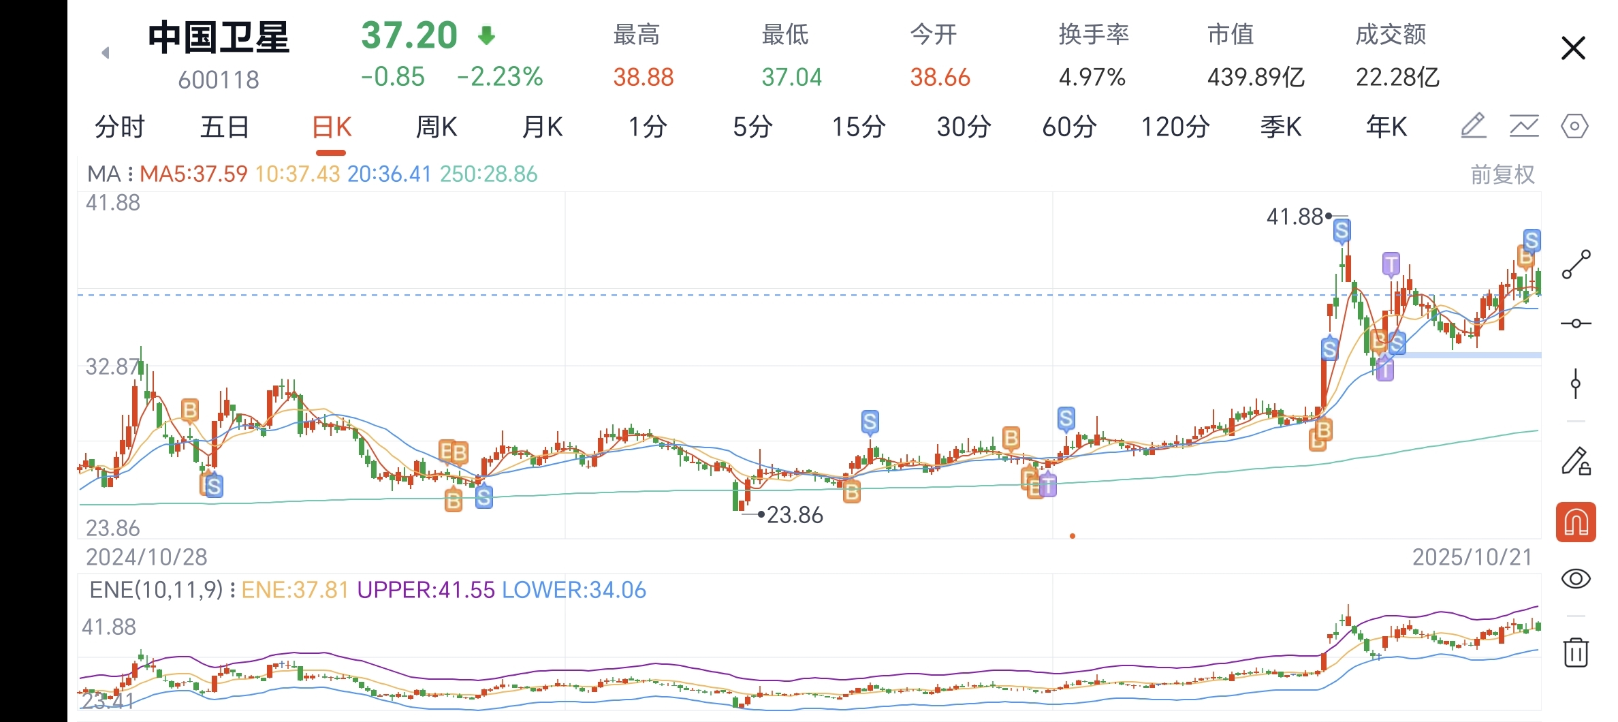Tap the 最高 value 38.88

coord(643,77)
